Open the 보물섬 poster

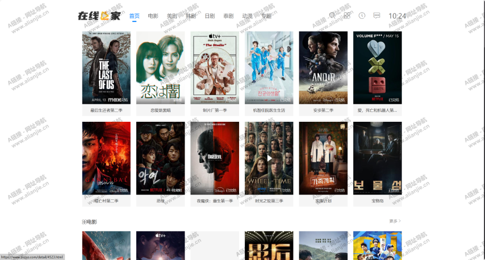(x=377, y=158)
